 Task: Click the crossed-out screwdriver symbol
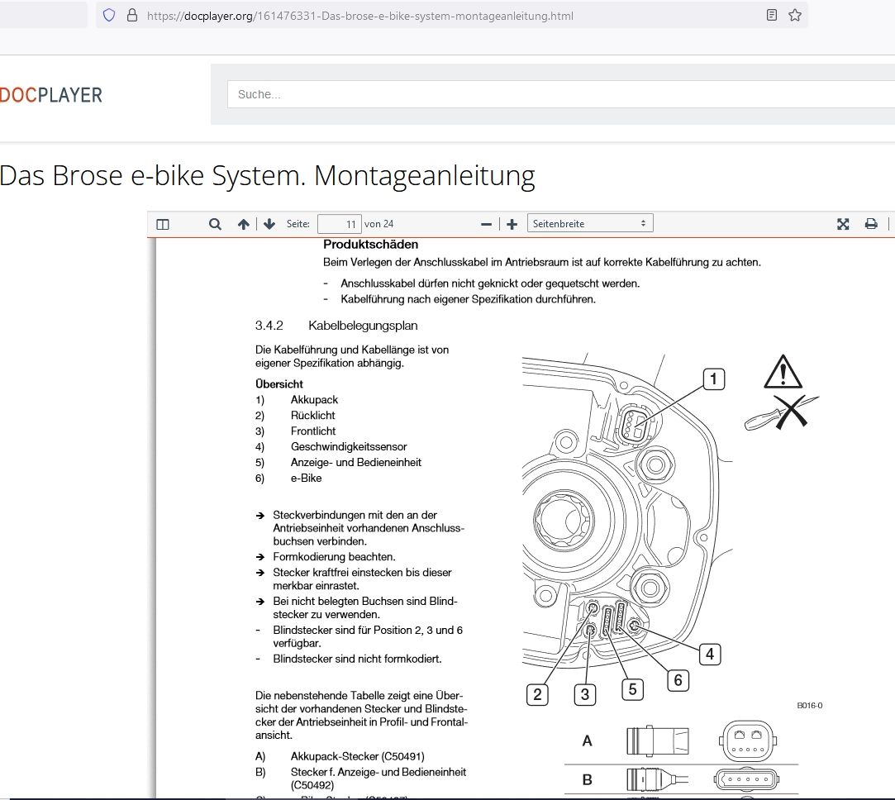pyautogui.click(x=782, y=413)
